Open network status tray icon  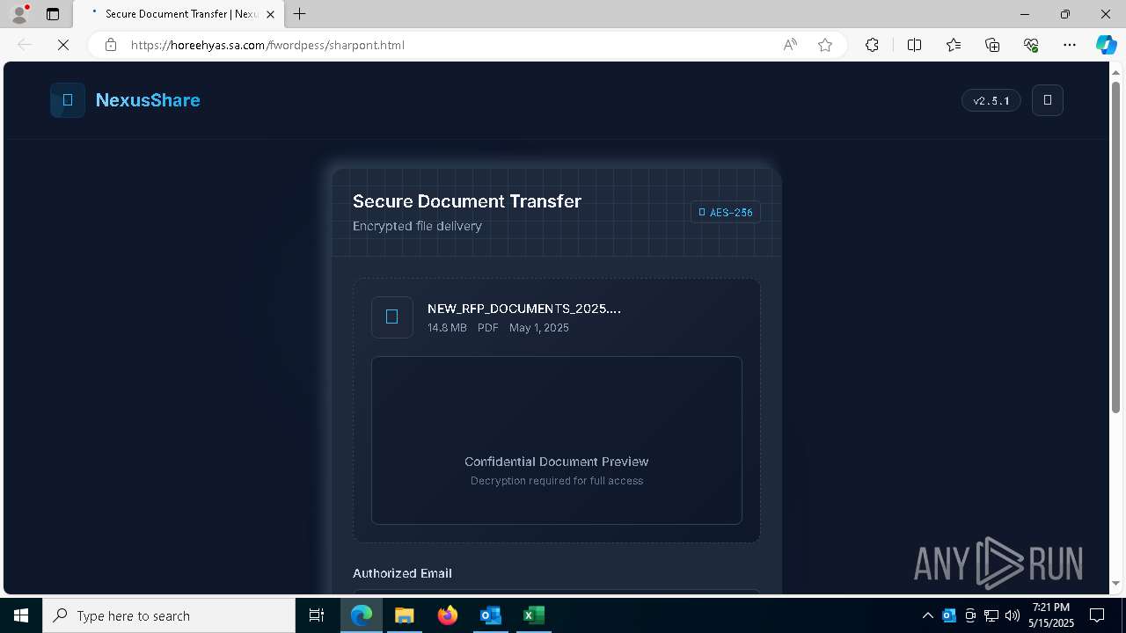991,615
